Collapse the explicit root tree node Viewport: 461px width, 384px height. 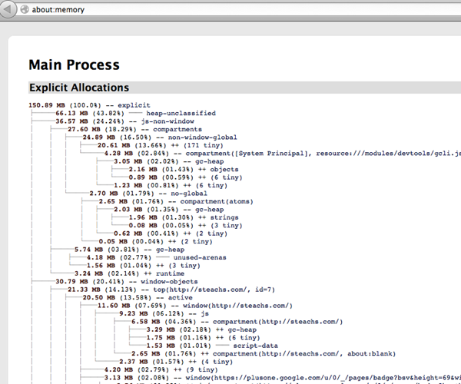89,105
